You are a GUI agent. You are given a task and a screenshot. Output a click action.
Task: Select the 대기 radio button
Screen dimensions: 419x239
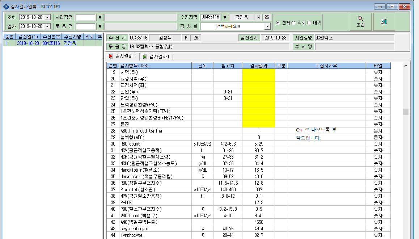309,23
